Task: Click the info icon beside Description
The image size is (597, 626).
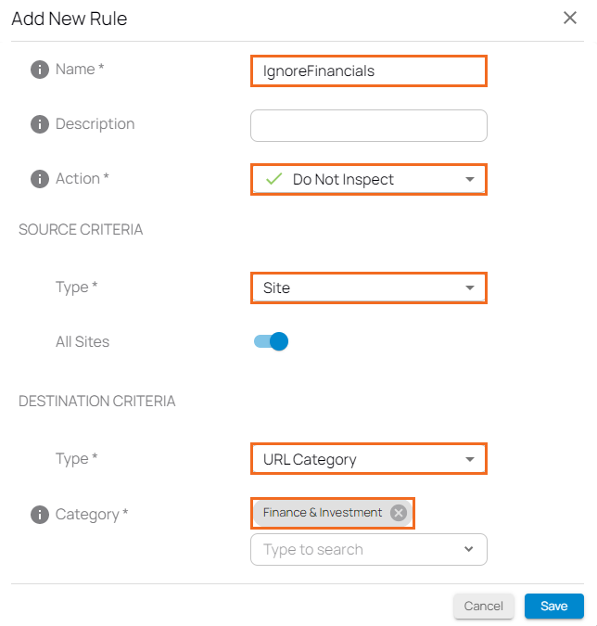Action: pos(40,124)
